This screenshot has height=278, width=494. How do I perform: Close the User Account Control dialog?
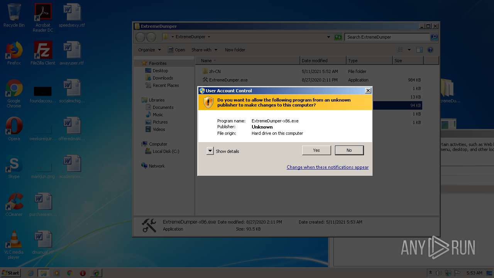pos(368,90)
